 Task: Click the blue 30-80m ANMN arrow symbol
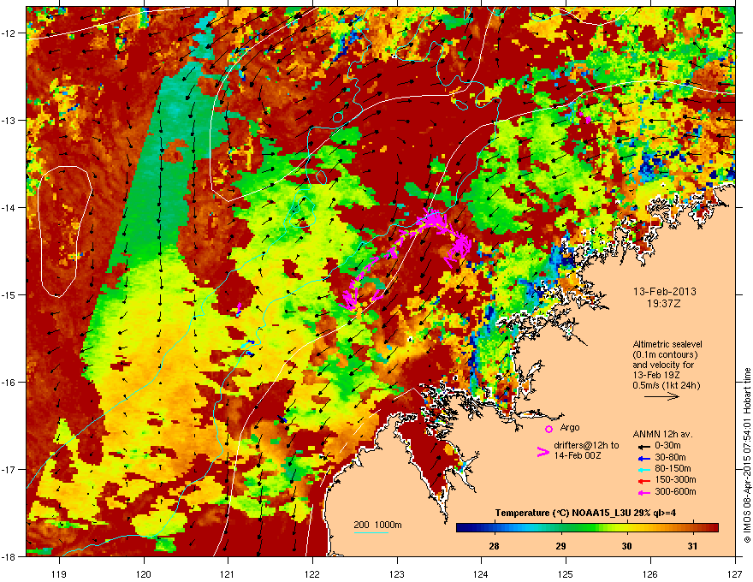[643, 458]
